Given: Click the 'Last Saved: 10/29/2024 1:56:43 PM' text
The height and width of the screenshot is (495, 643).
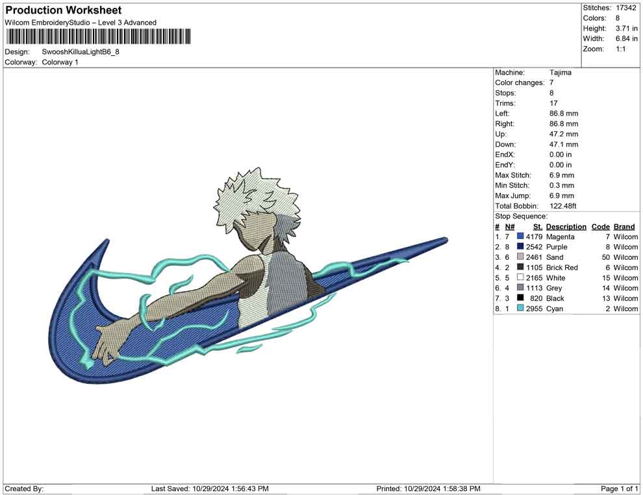Looking at the screenshot, I should coord(210,489).
